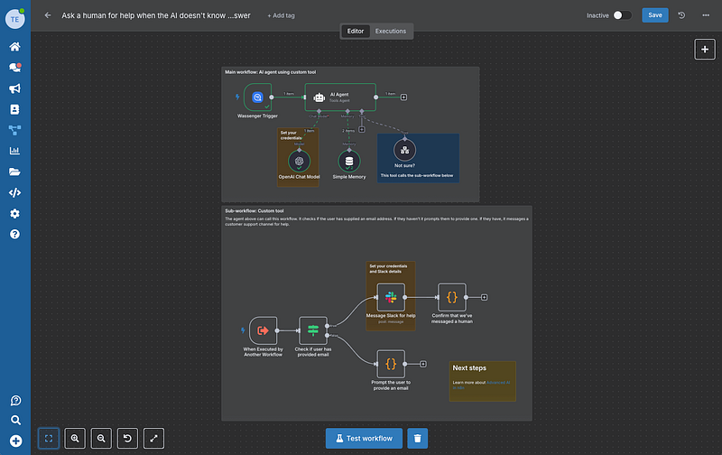722x455 pixels.
Task: Click the blue Save button
Action: click(x=655, y=15)
